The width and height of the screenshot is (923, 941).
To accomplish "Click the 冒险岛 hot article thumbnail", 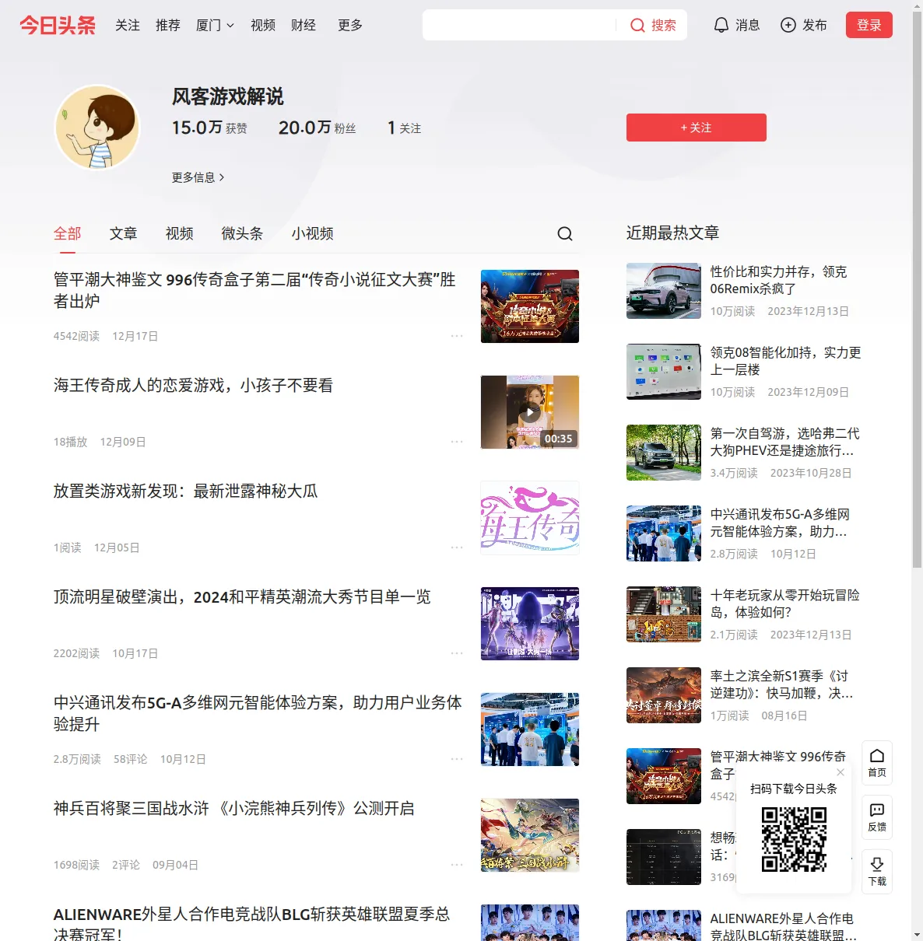I will click(x=664, y=614).
